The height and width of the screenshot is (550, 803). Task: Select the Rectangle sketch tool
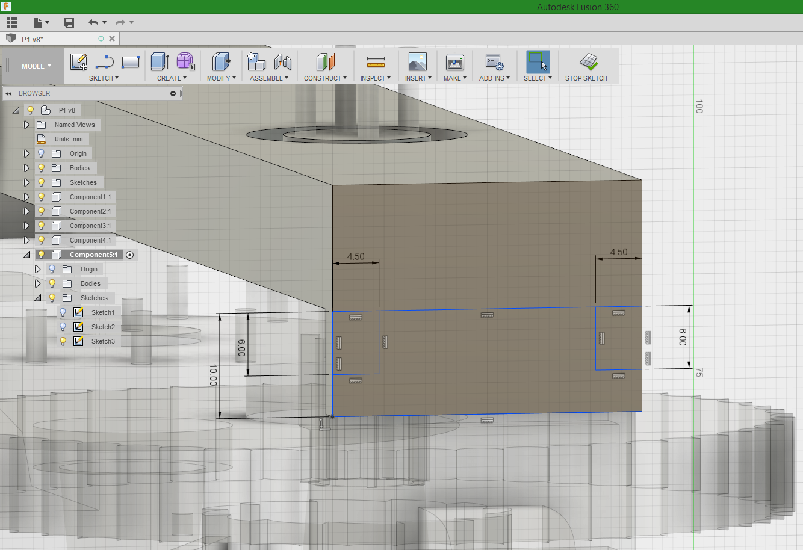pos(131,61)
